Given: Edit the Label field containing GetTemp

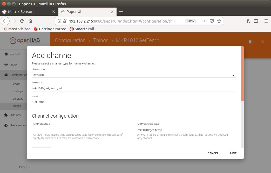Looking at the screenshot, I should (x=134, y=102).
